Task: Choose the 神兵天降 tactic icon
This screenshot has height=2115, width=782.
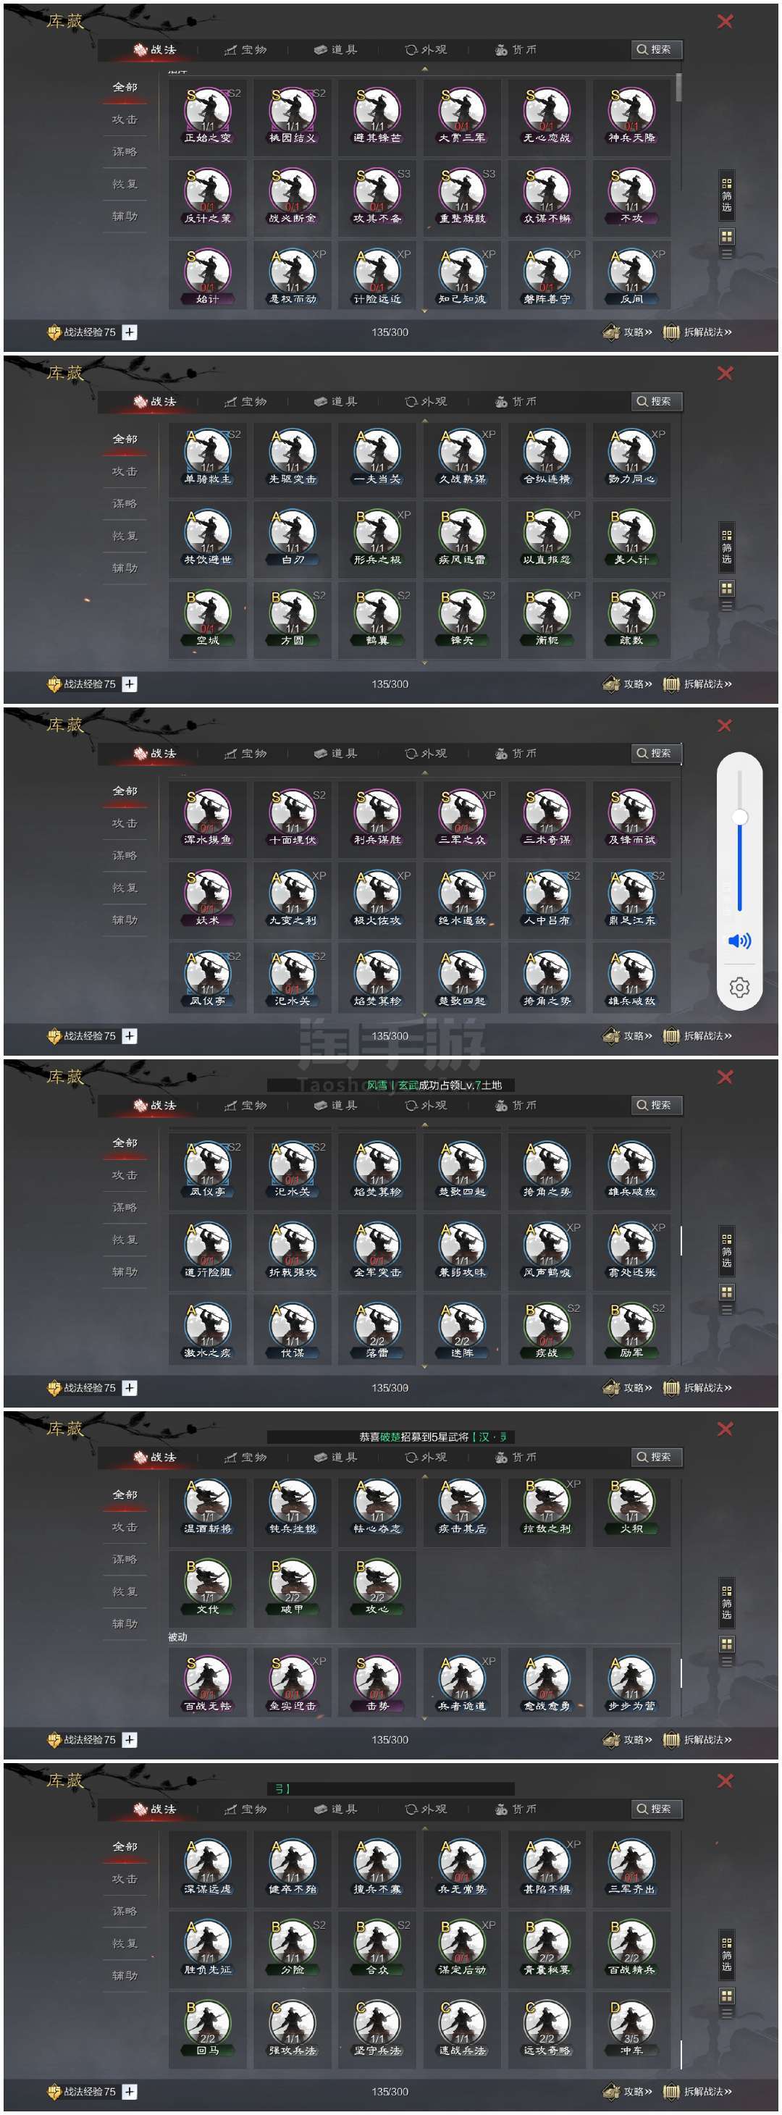Action: coord(631,117)
